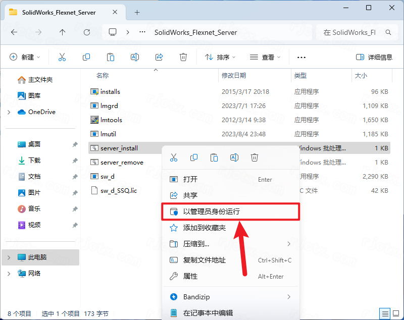404x320 pixels.
Task: Open the three-dots more options menu
Action: tap(301, 57)
